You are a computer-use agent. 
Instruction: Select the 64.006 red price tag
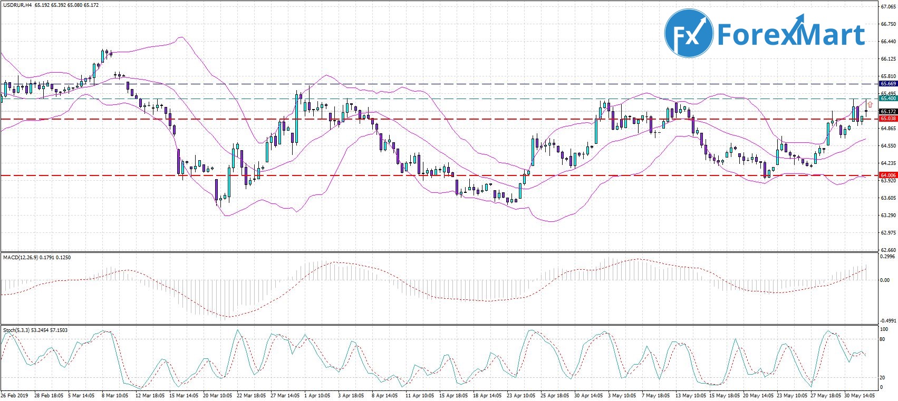[x=889, y=175]
